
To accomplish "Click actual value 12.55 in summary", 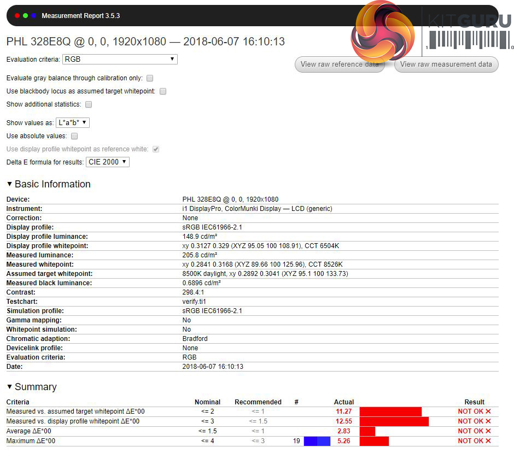I will (343, 421).
